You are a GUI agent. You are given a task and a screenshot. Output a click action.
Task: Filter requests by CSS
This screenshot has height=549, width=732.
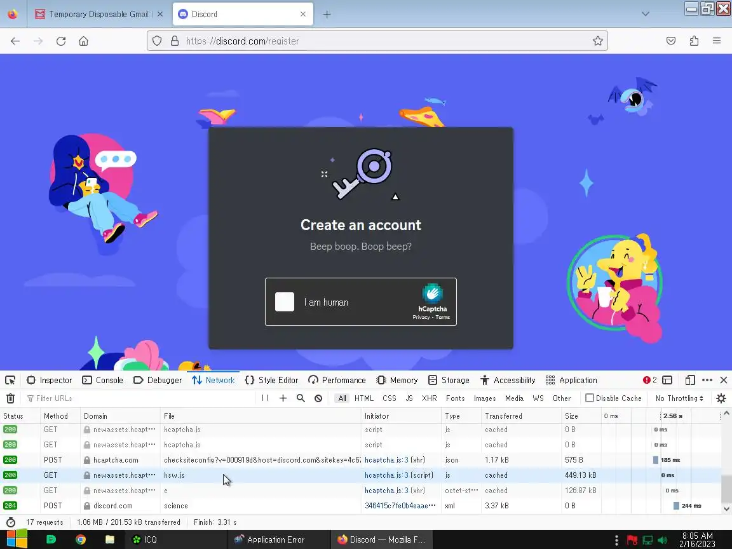[390, 398]
